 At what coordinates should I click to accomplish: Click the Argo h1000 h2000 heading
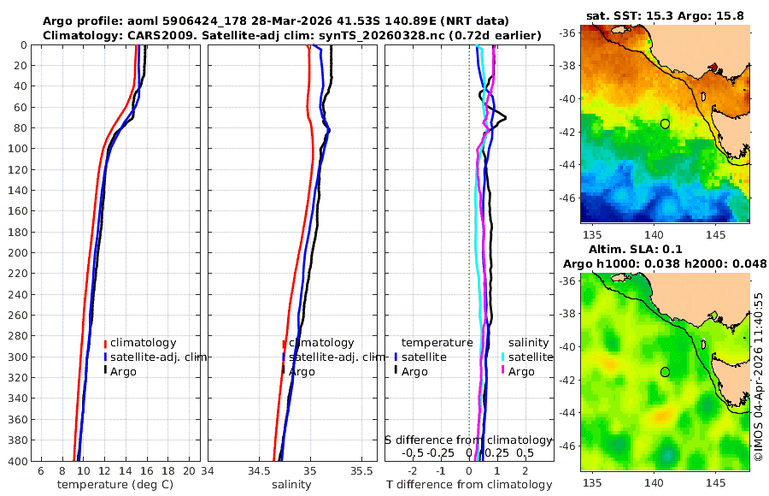click(665, 263)
